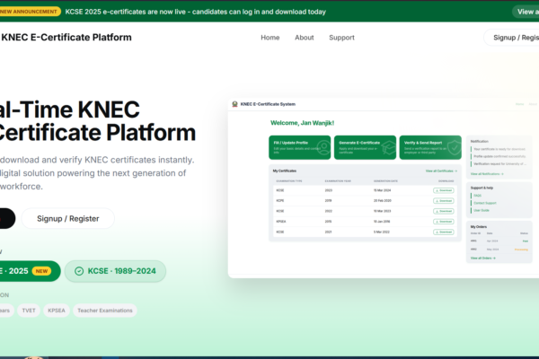539x359 pixels.
Task: Click Fill / Update Profile card in preview
Action: (x=300, y=147)
